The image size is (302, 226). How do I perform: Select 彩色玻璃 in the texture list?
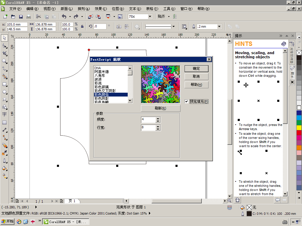coord(111,87)
